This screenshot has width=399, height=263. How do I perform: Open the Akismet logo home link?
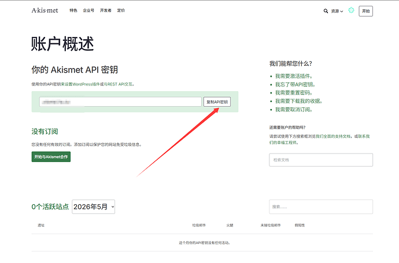pyautogui.click(x=45, y=10)
